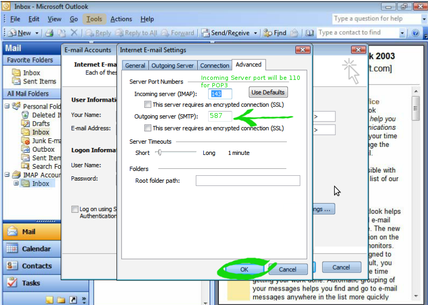The height and width of the screenshot is (305, 428).
Task: Click the Contacts navigation pane button
Action: click(x=32, y=266)
